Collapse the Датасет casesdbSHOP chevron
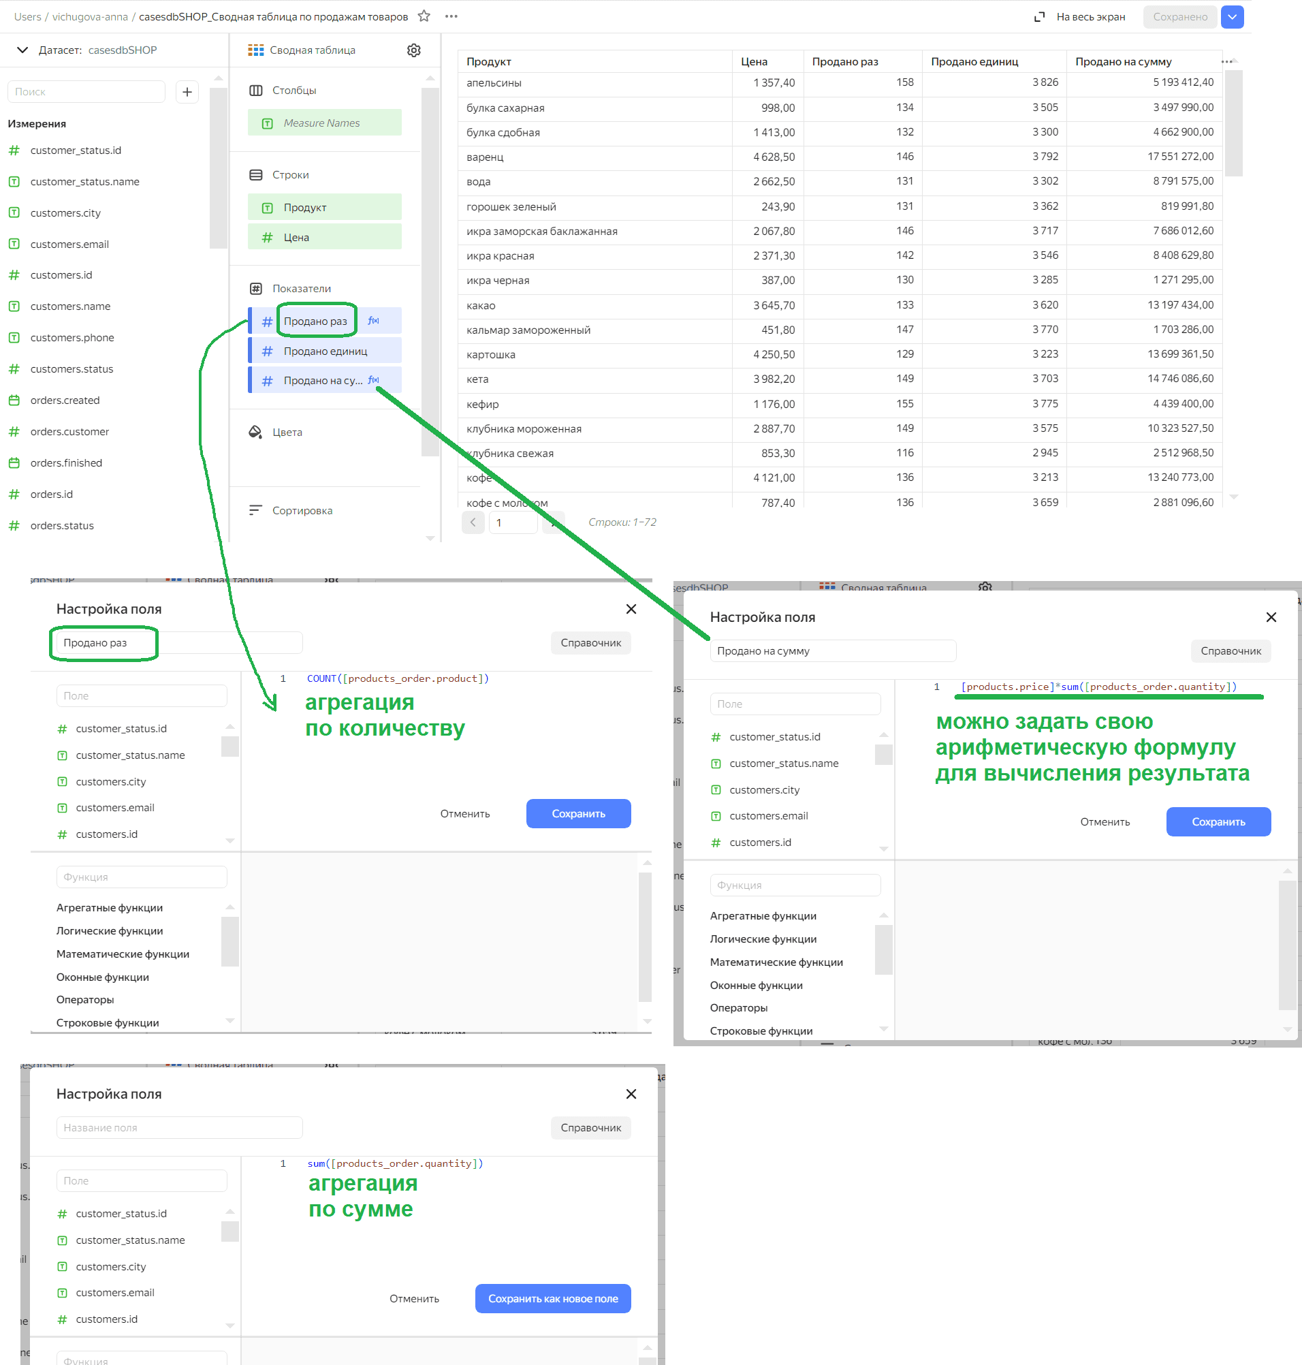Image resolution: width=1302 pixels, height=1365 pixels. (x=22, y=50)
